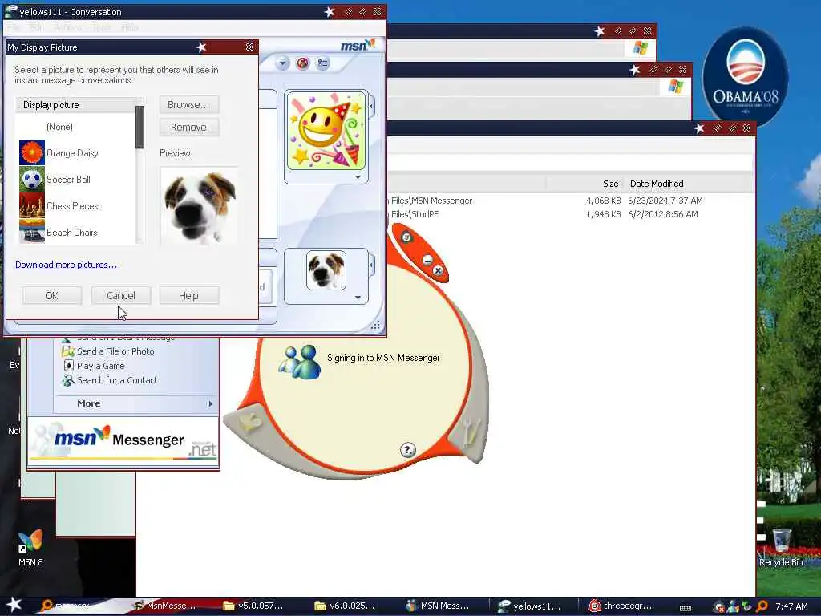This screenshot has height=616, width=821.
Task: Select the Beach Chairs display picture
Action: (75, 232)
